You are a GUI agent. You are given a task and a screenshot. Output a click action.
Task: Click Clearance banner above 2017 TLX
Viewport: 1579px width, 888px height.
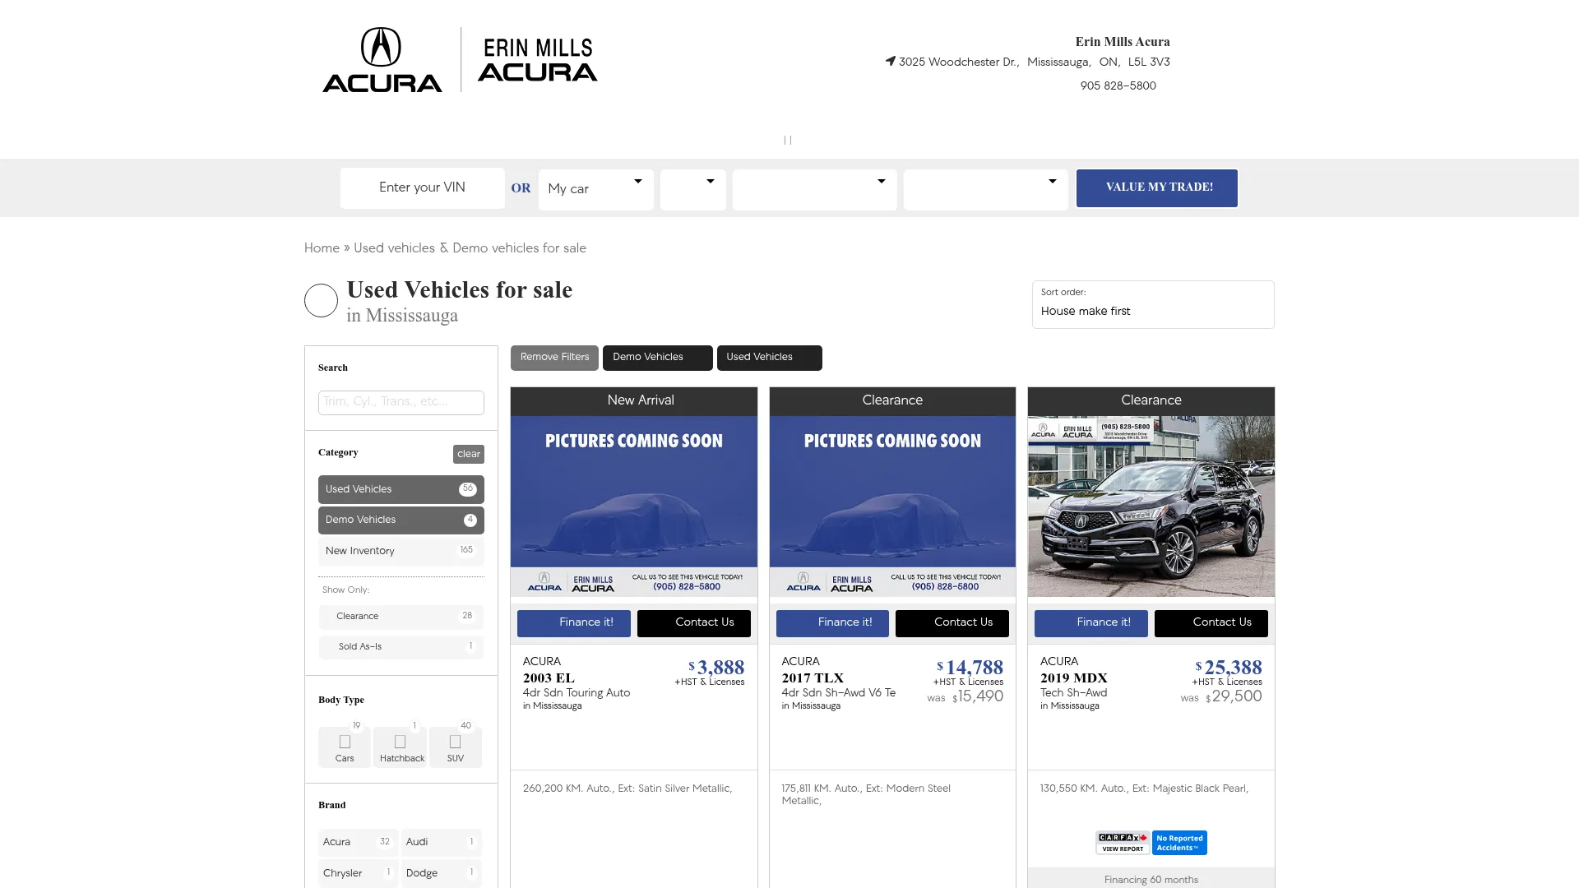(892, 401)
